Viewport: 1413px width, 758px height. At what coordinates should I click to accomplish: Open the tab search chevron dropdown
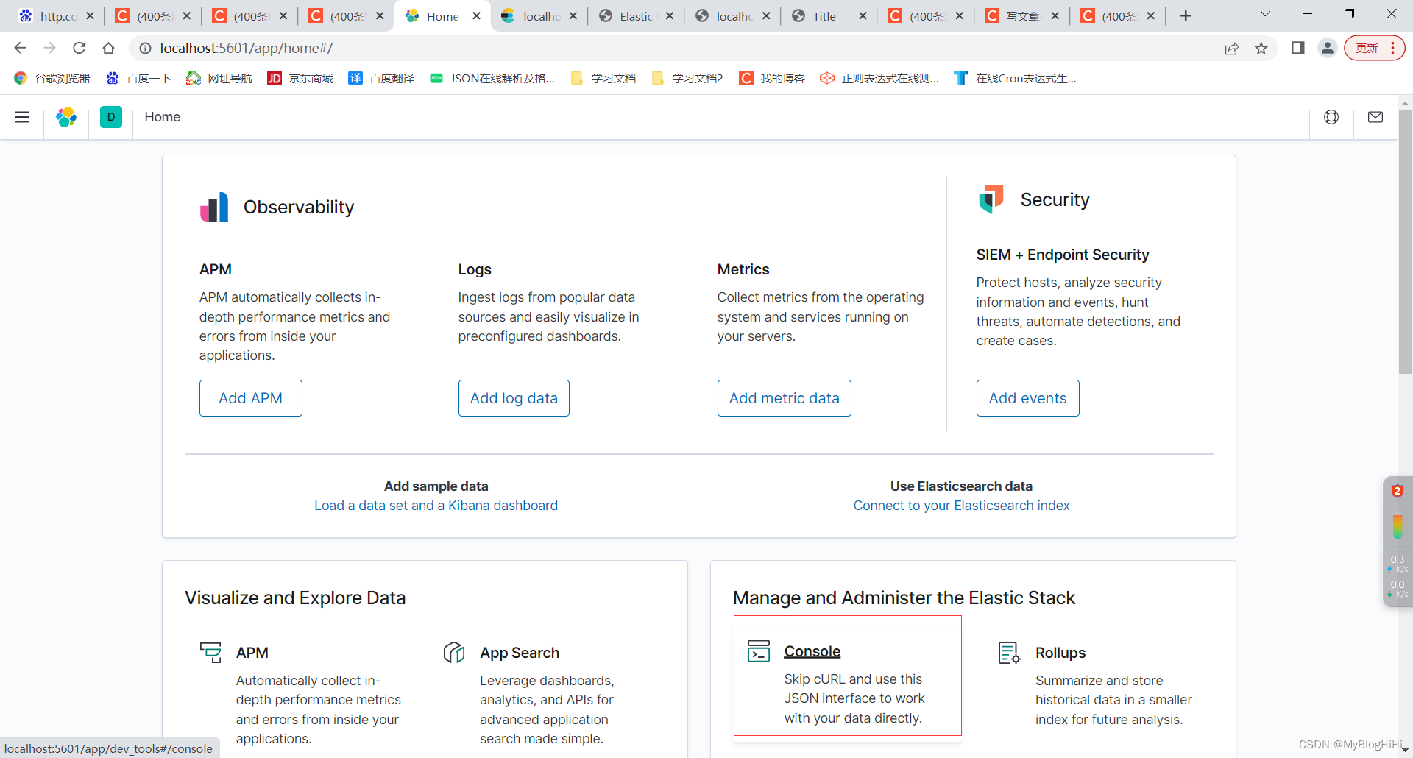(1265, 14)
